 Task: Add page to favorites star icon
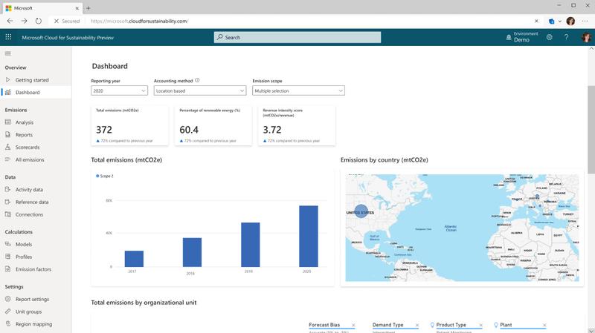[x=537, y=22]
